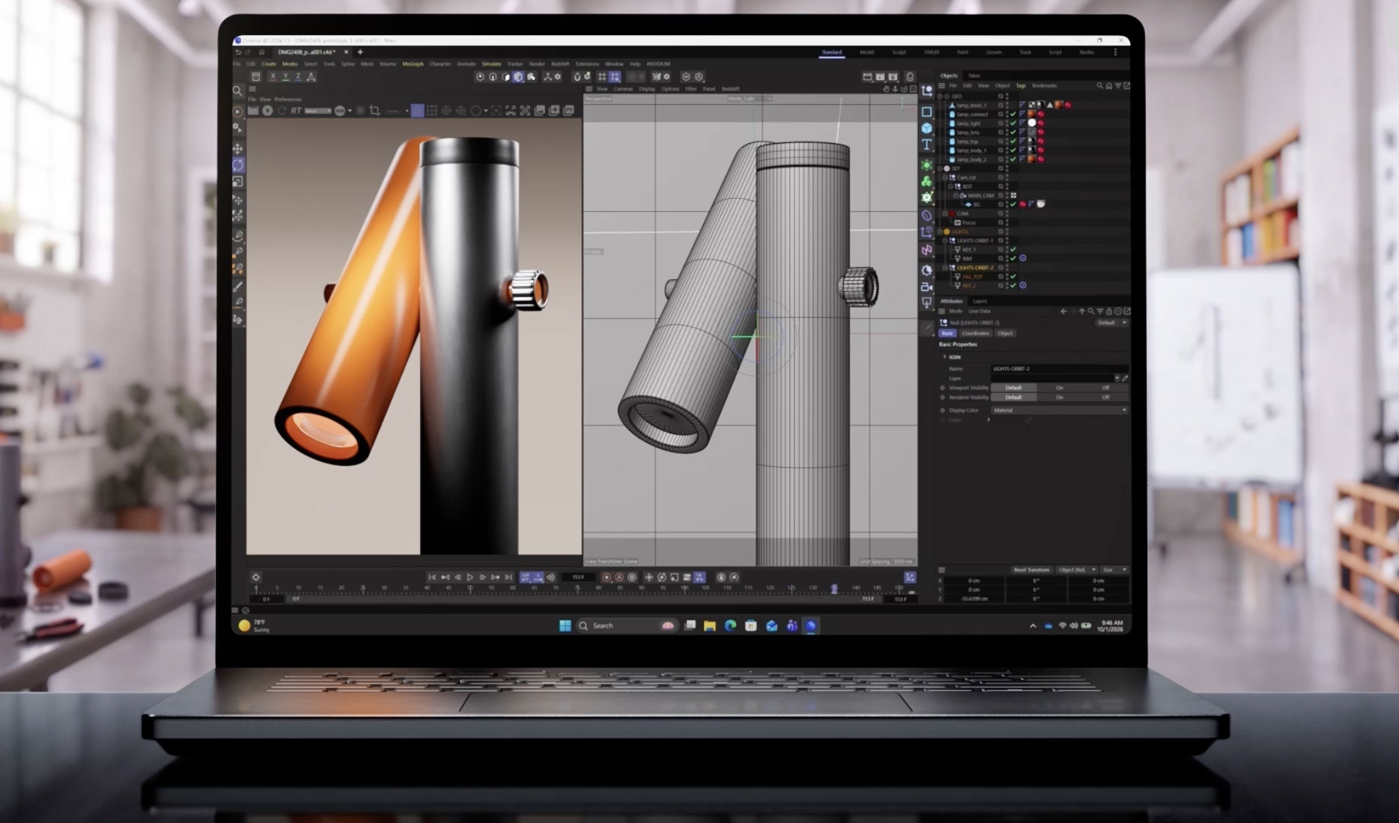Switch to the Layers tab
The height and width of the screenshot is (823, 1399).
[x=980, y=302]
